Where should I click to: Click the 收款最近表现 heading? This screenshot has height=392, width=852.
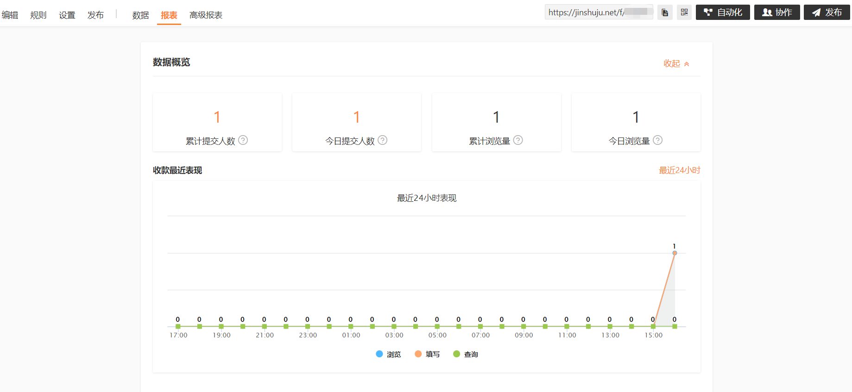pyautogui.click(x=177, y=170)
